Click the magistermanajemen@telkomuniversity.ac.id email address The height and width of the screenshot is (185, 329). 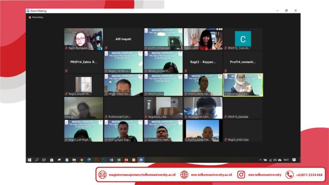[x=142, y=175]
